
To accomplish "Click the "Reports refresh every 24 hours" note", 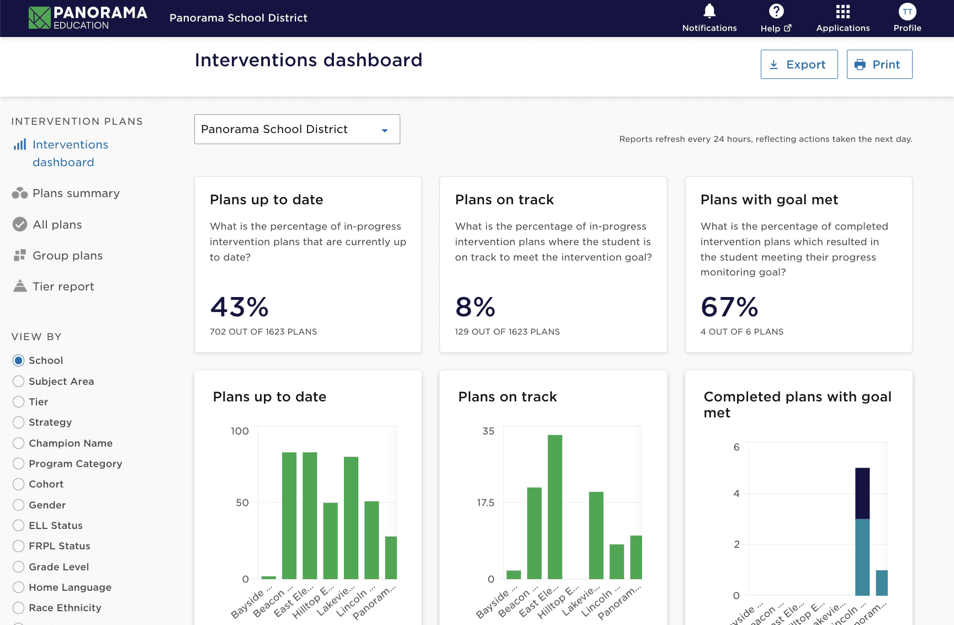I will coord(766,139).
